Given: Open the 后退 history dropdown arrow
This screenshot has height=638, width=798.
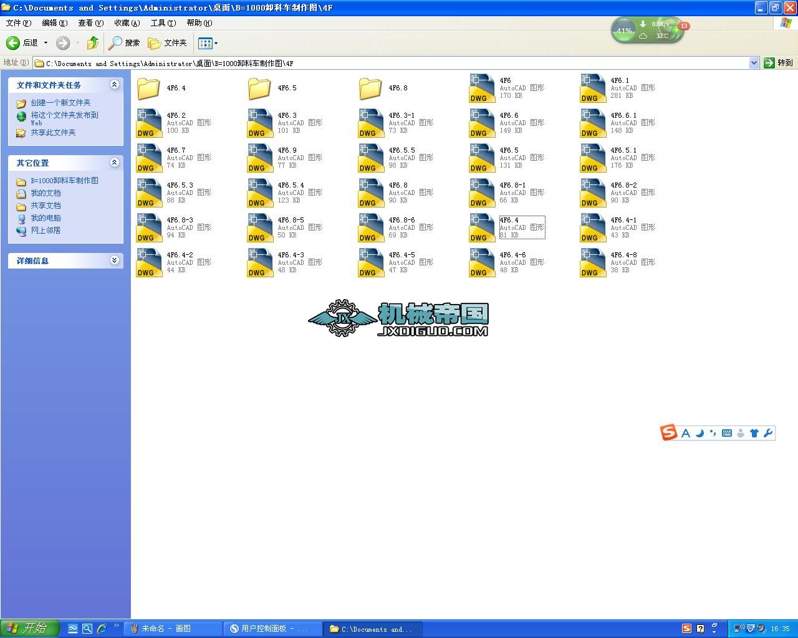Looking at the screenshot, I should pos(46,43).
